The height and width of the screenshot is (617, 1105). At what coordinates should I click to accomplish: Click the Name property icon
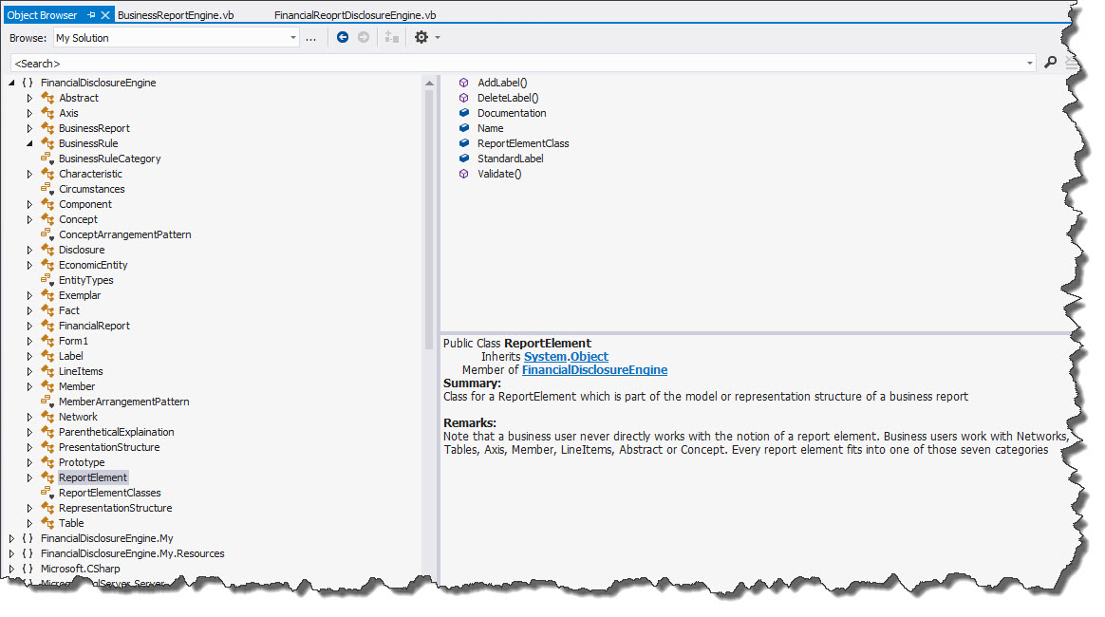(x=463, y=128)
